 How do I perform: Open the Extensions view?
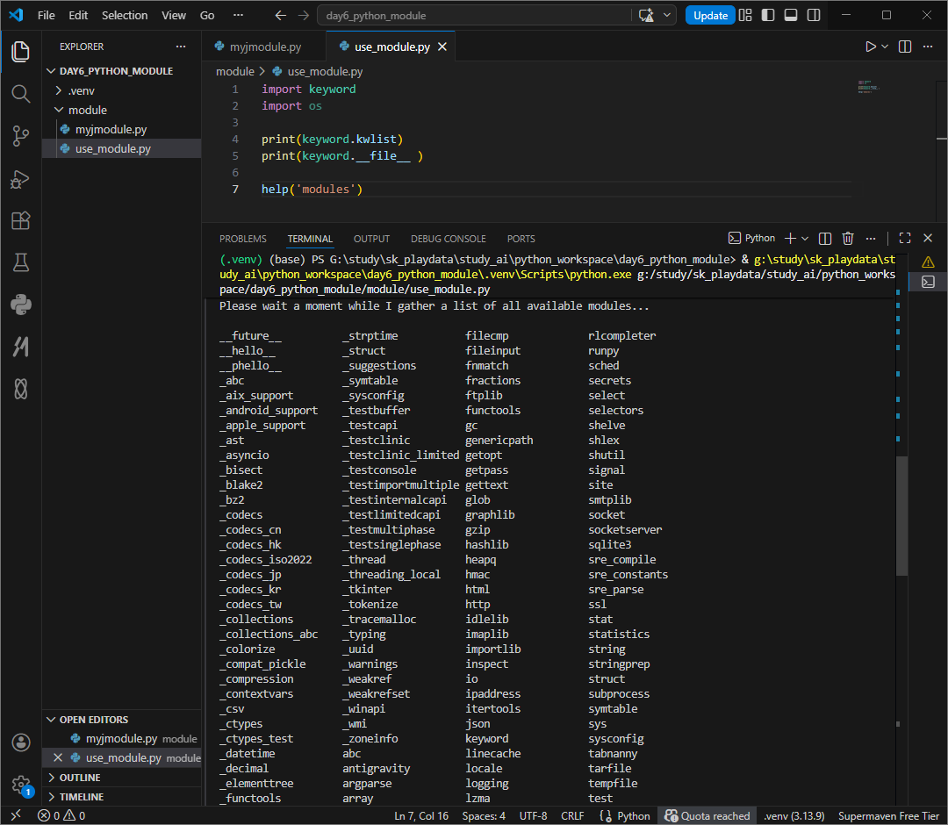point(20,220)
